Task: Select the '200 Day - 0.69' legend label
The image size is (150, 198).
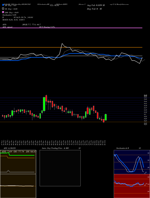Action: (x=11, y=13)
